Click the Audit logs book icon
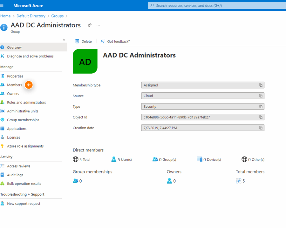 [2, 175]
